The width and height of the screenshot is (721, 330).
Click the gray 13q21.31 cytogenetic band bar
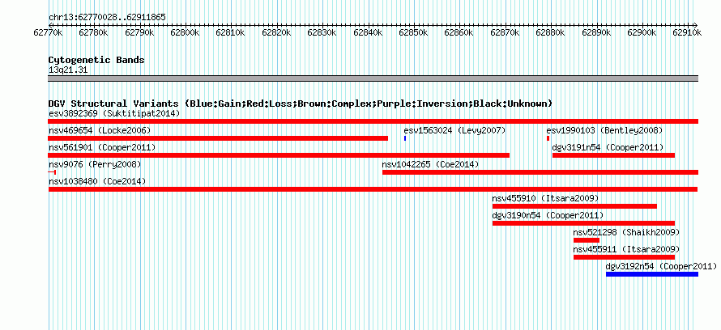point(373,78)
